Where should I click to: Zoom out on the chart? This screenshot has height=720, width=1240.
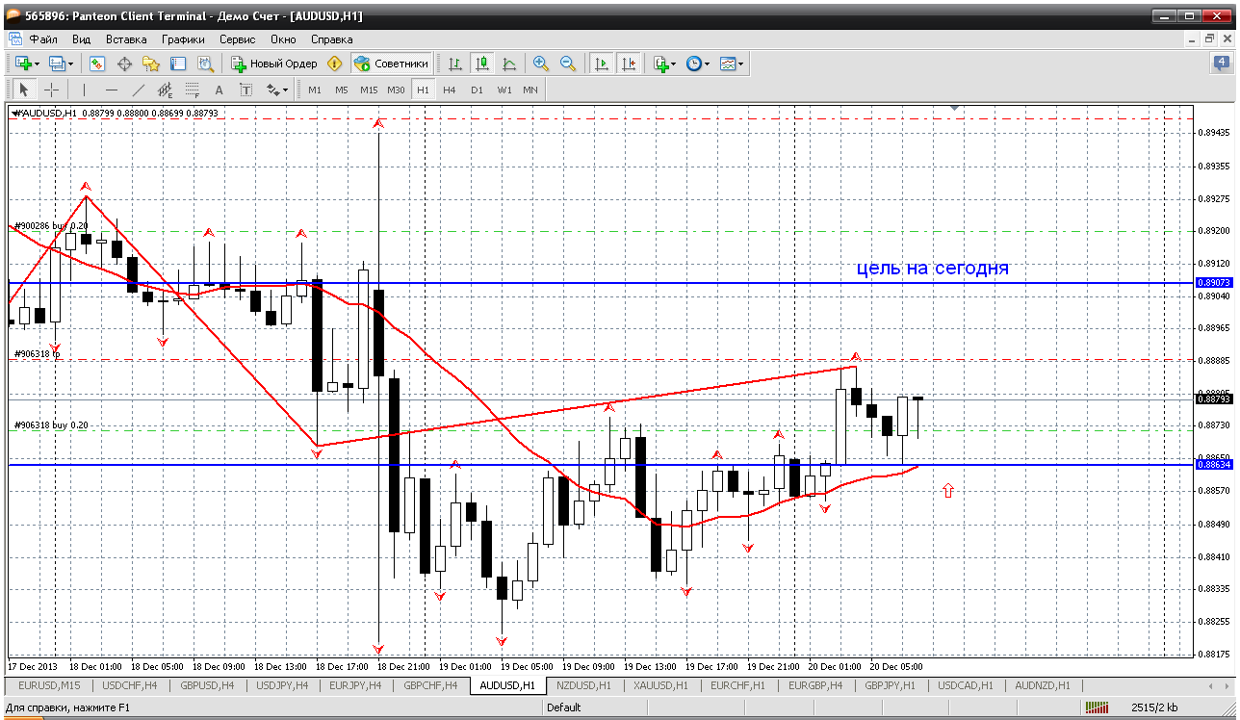[568, 64]
